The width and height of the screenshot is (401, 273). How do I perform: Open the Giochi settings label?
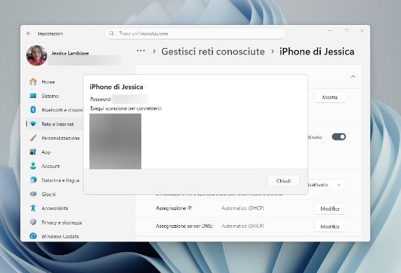(x=49, y=194)
